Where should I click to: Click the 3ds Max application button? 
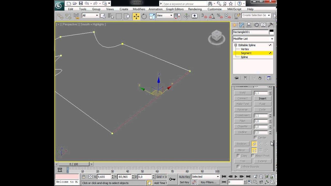coord(59,5)
